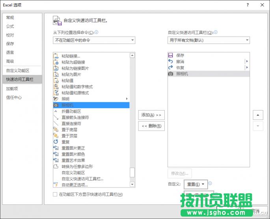Click the info icon next to 重置 button

210,183
